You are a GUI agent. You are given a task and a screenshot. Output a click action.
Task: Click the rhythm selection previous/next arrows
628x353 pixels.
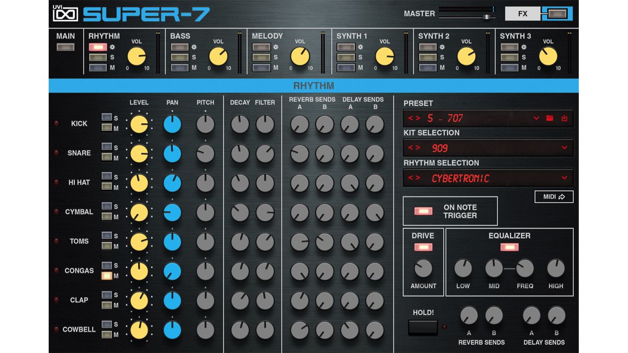[x=414, y=178]
